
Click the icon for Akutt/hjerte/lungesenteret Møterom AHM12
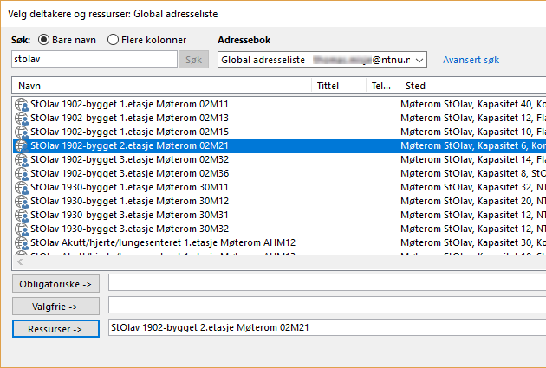click(x=22, y=242)
